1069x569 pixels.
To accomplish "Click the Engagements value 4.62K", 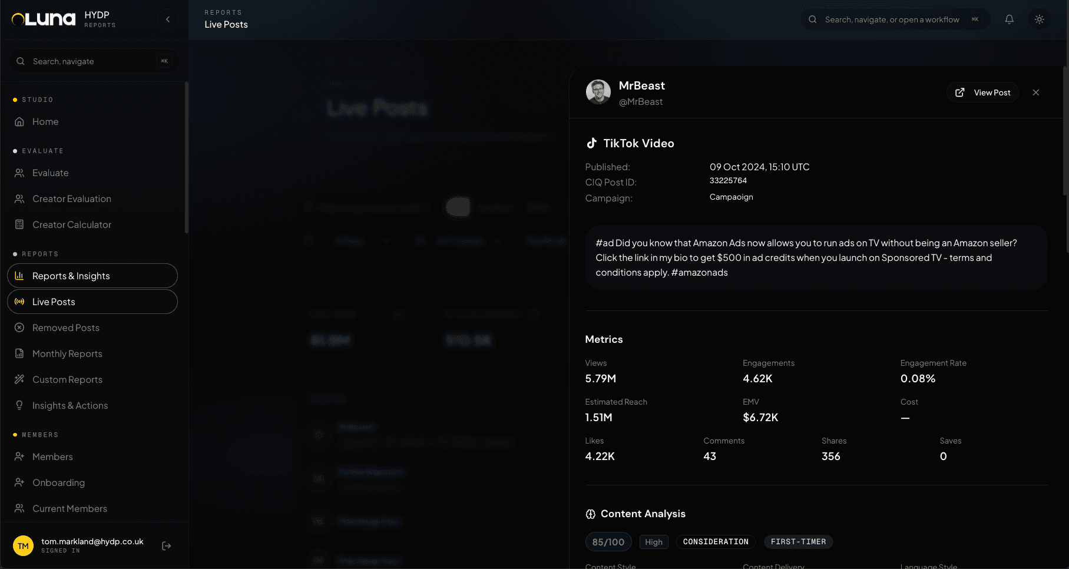I will [757, 379].
